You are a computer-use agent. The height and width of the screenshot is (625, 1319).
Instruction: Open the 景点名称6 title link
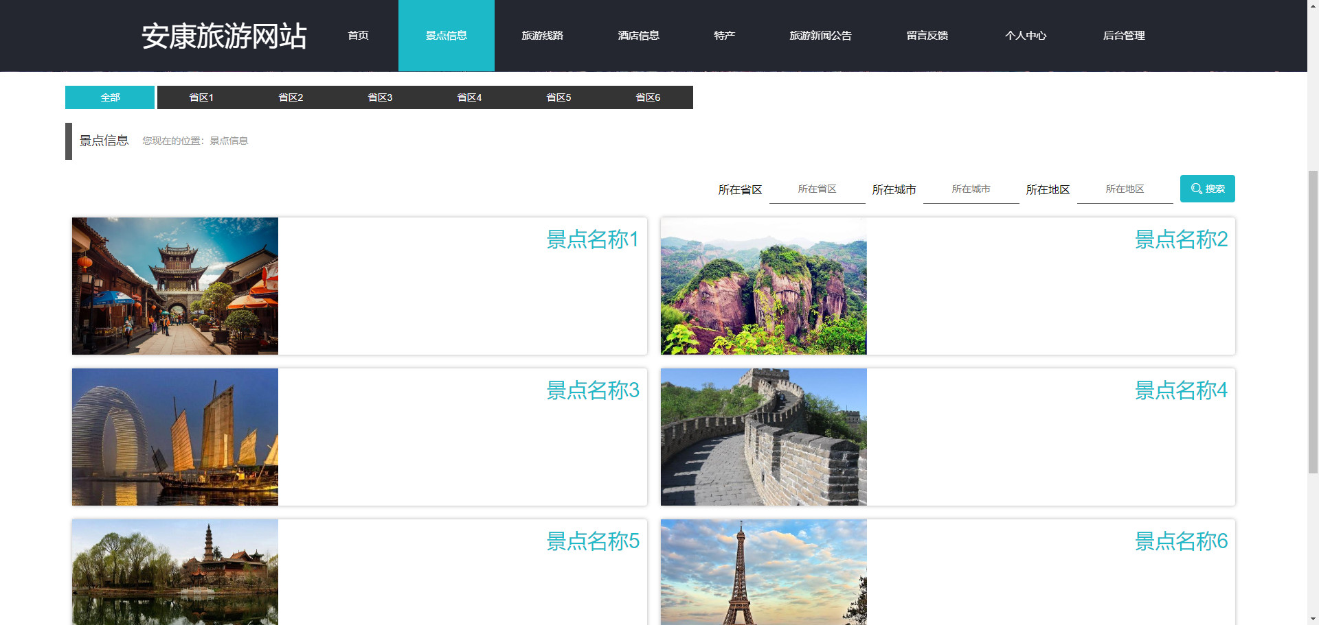click(1181, 541)
